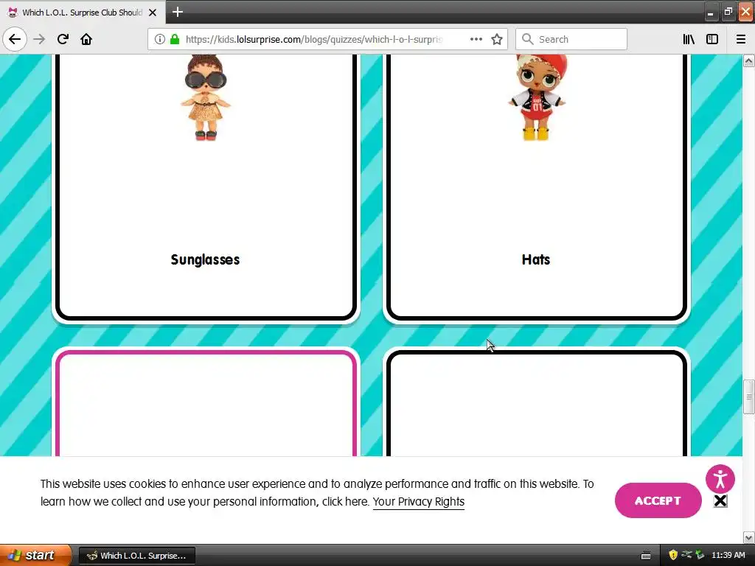Viewport: 755px width, 566px height.
Task: Click the forward navigation arrow
Action: coord(39,39)
